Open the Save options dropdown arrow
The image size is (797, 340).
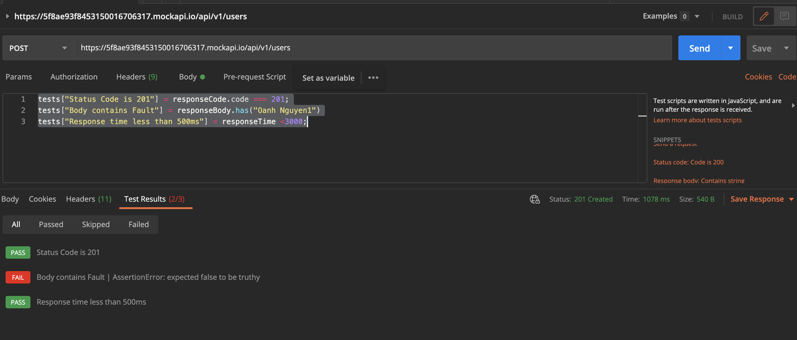click(786, 48)
